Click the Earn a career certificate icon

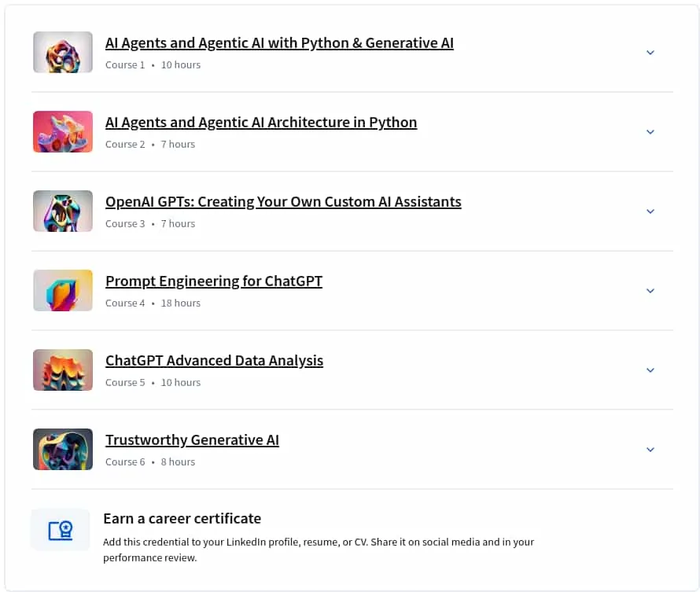(x=61, y=530)
